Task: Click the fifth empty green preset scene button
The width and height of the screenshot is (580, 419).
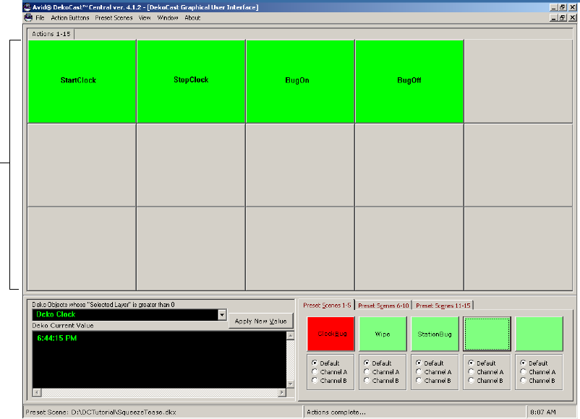Action: pos(539,334)
